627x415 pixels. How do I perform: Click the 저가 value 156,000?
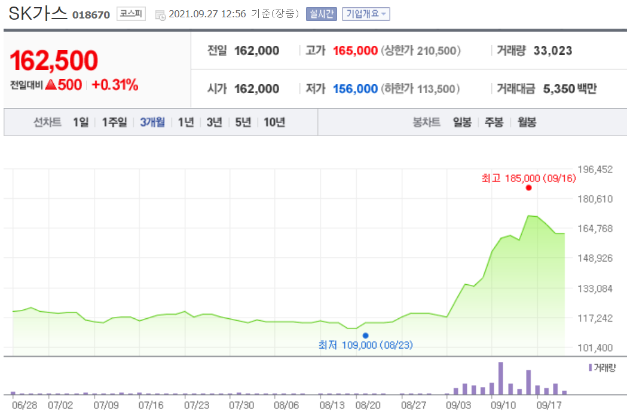[355, 88]
